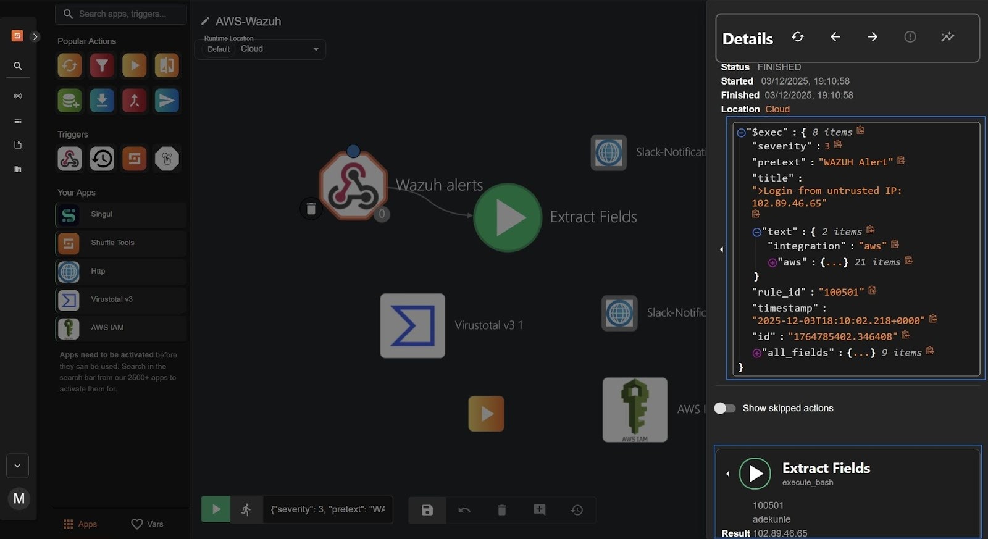Go to next execution arrow

point(873,37)
